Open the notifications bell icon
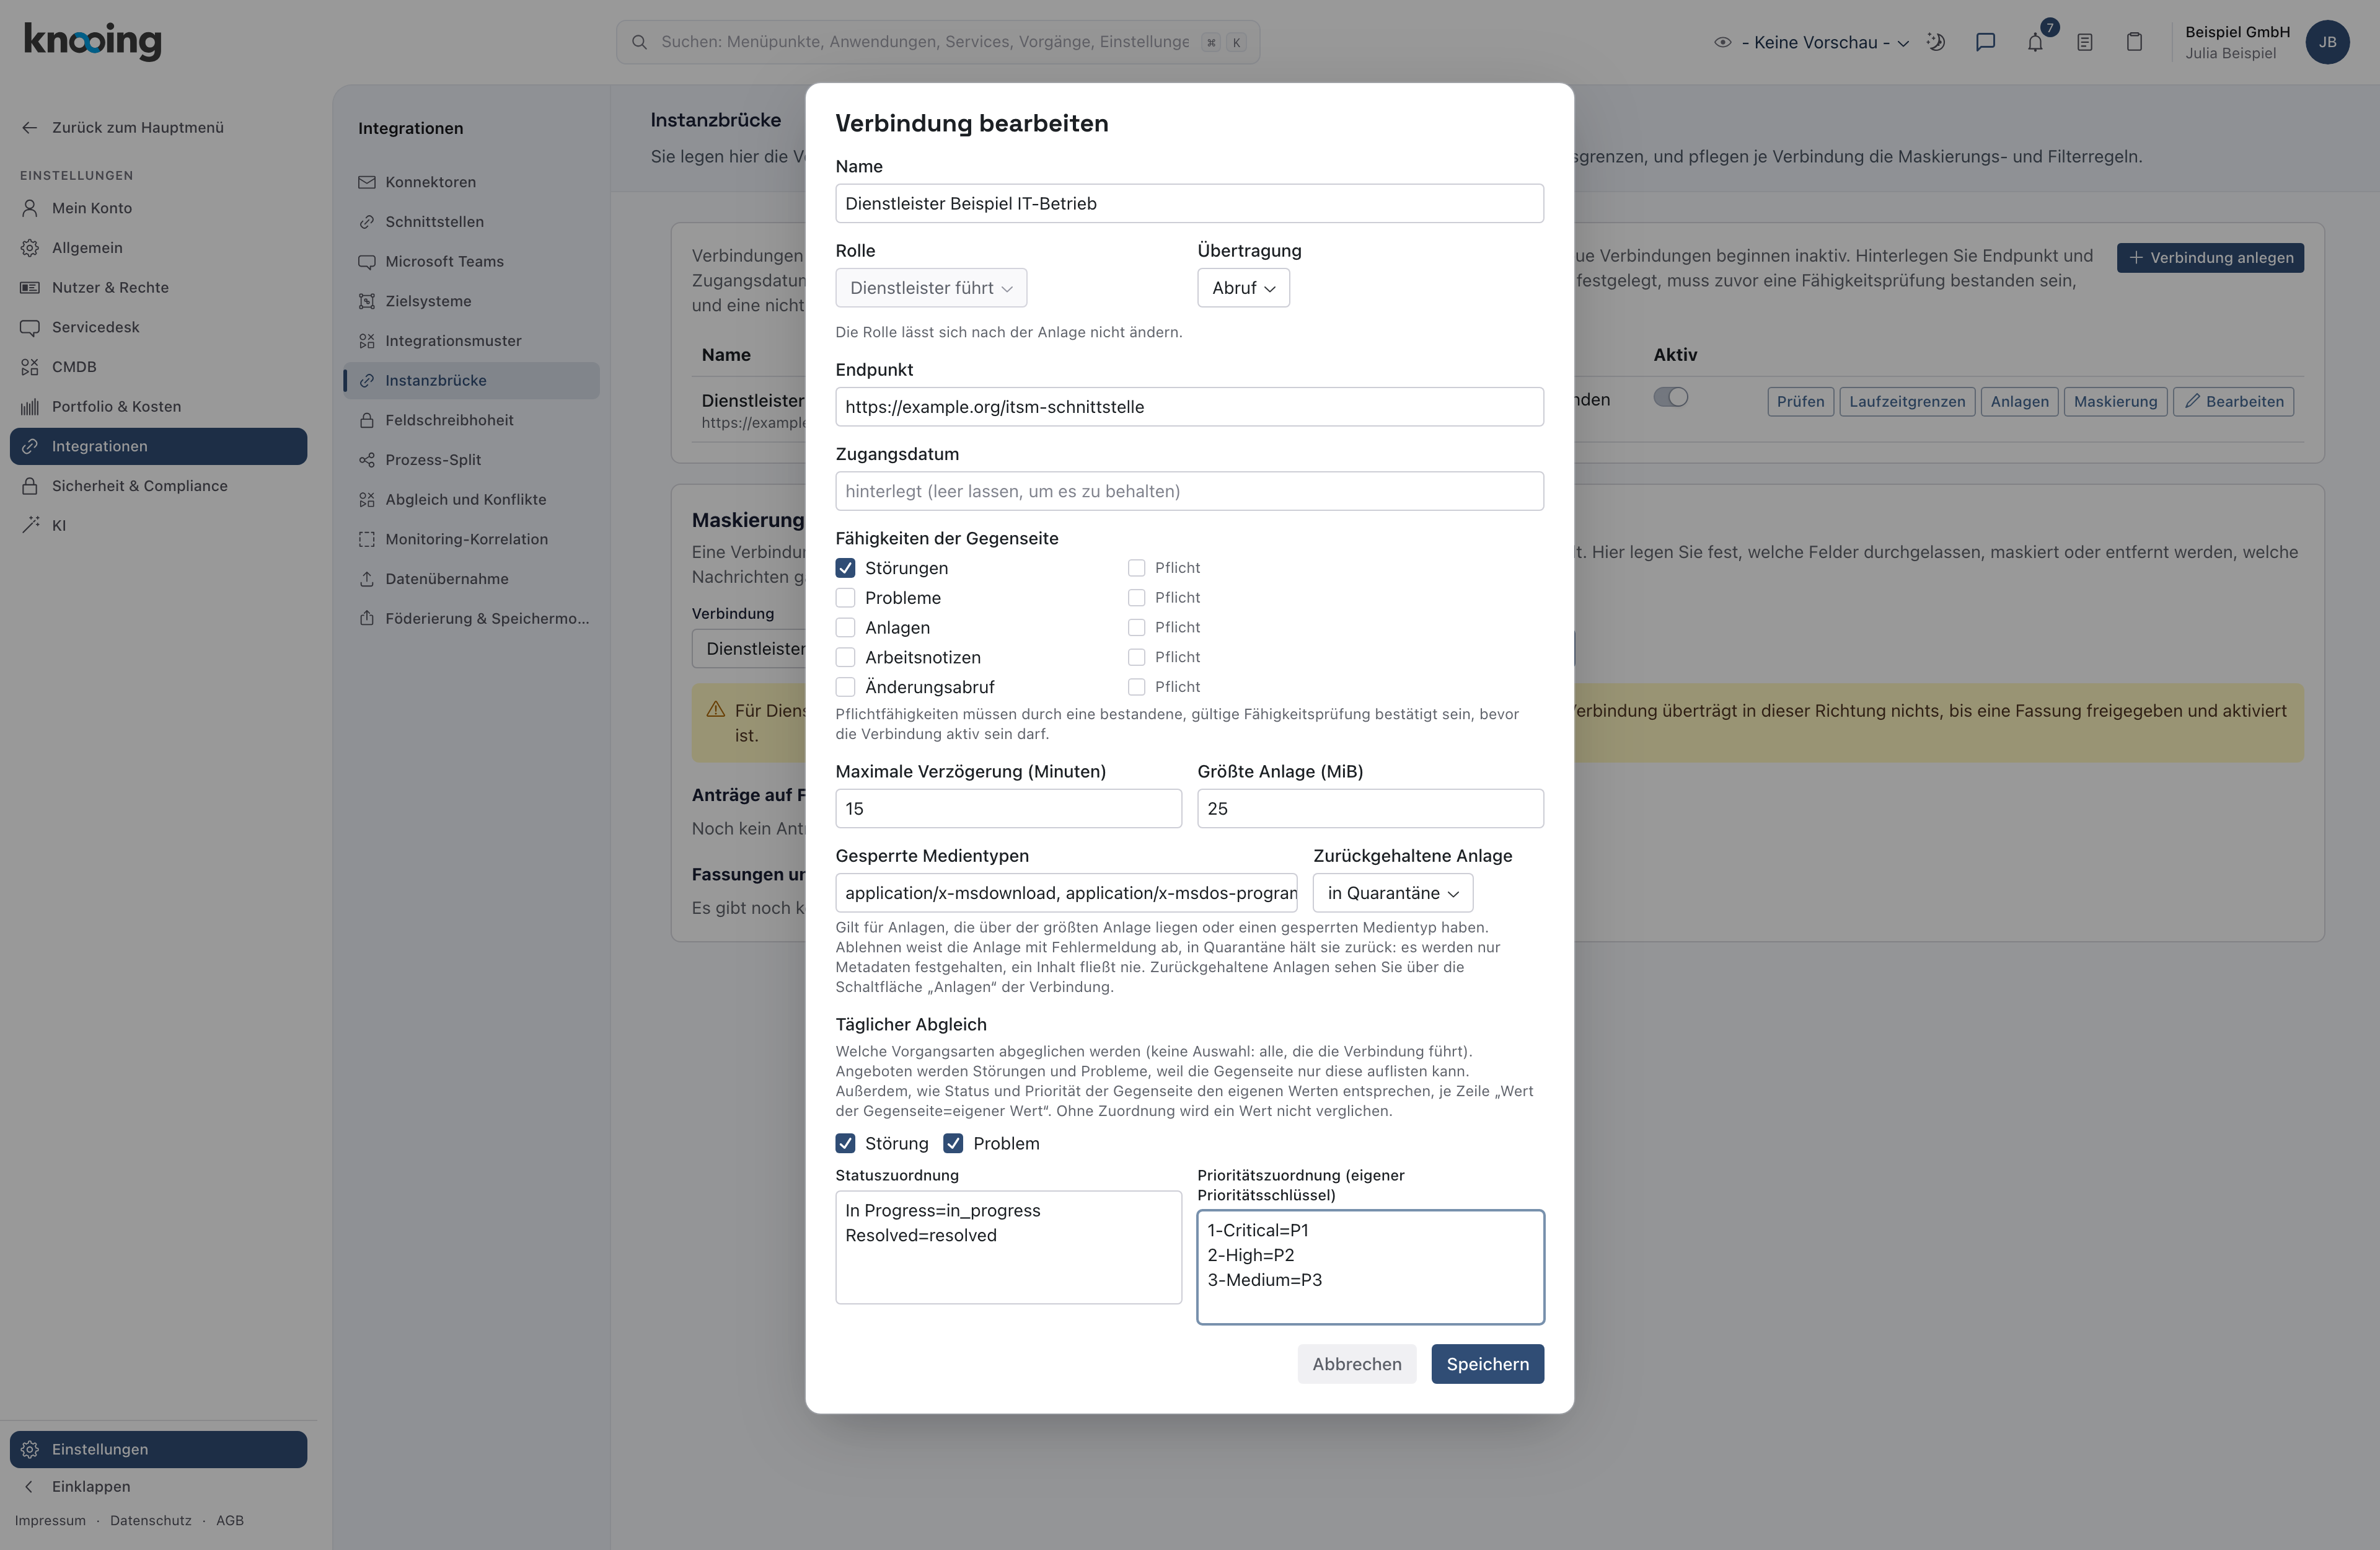 [2035, 42]
